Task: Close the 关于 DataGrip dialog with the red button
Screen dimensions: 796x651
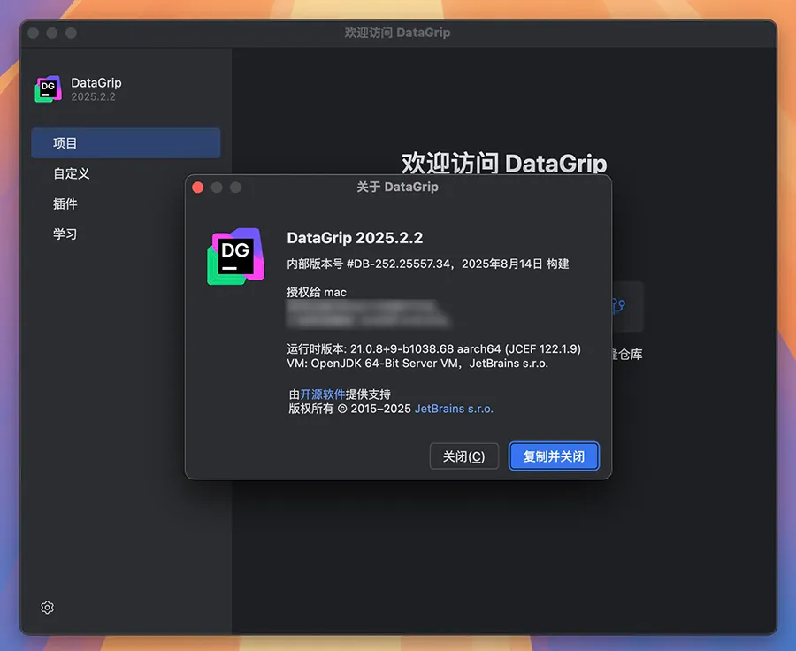Action: tap(198, 188)
